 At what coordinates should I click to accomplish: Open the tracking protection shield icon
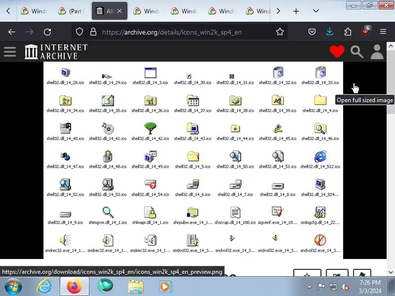pos(79,32)
